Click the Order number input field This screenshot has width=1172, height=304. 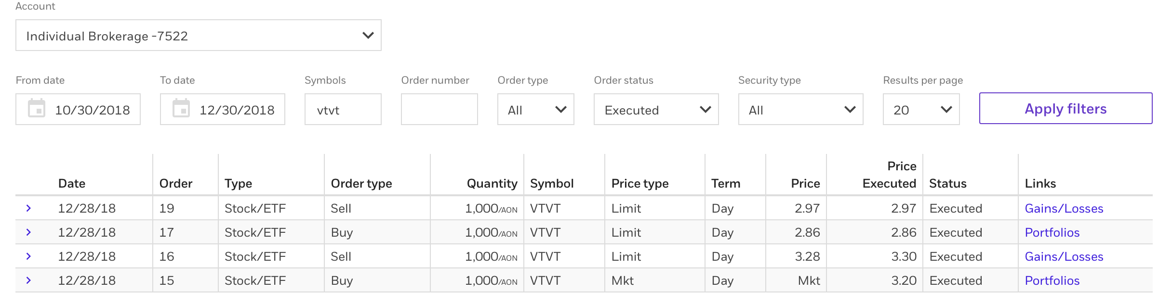(x=439, y=110)
